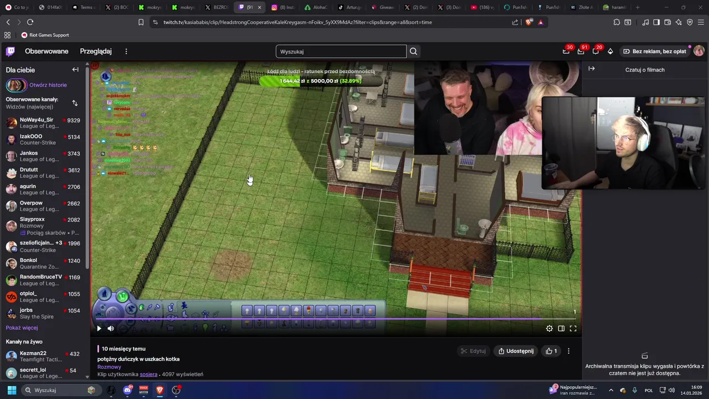Open video player settings gear

tap(549, 329)
